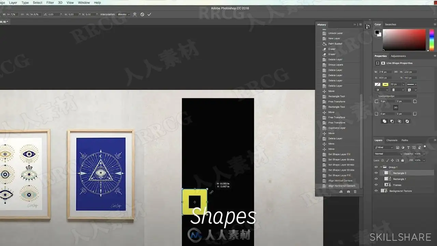Image resolution: width=437 pixels, height=246 pixels.
Task: Select the Exclude Overlapping Shapes pathfinder icon
Action: coord(407,121)
